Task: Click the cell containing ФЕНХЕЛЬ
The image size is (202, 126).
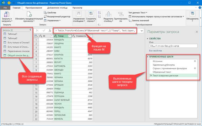Action: [x=62, y=119]
